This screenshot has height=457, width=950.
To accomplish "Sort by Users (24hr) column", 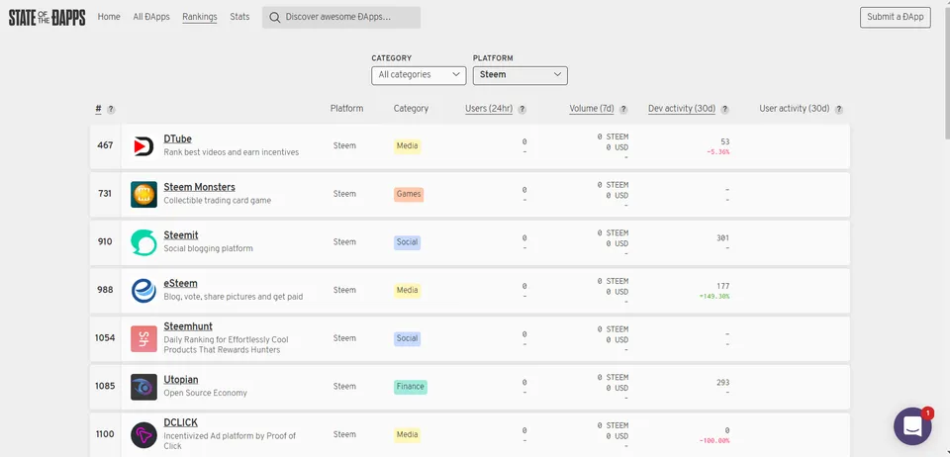I will tap(489, 109).
